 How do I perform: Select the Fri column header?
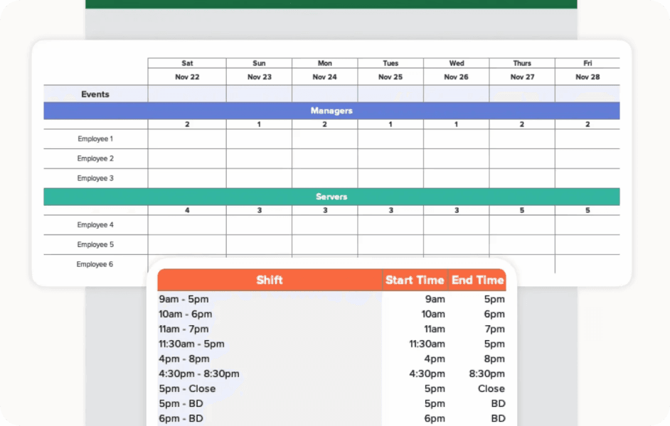click(587, 63)
